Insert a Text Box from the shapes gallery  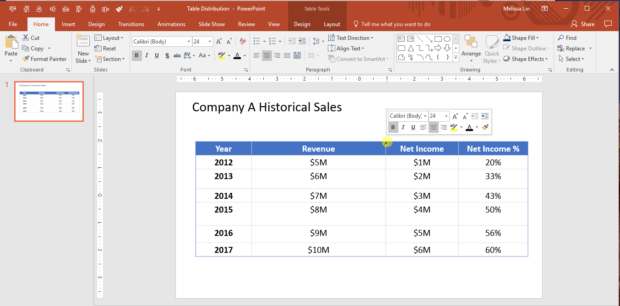click(401, 39)
